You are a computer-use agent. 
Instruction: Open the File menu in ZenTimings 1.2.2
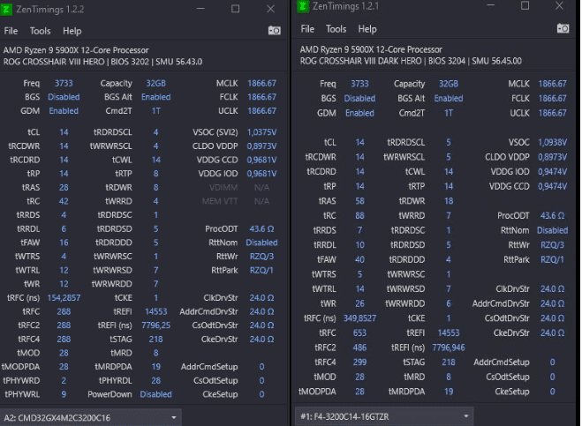(11, 30)
